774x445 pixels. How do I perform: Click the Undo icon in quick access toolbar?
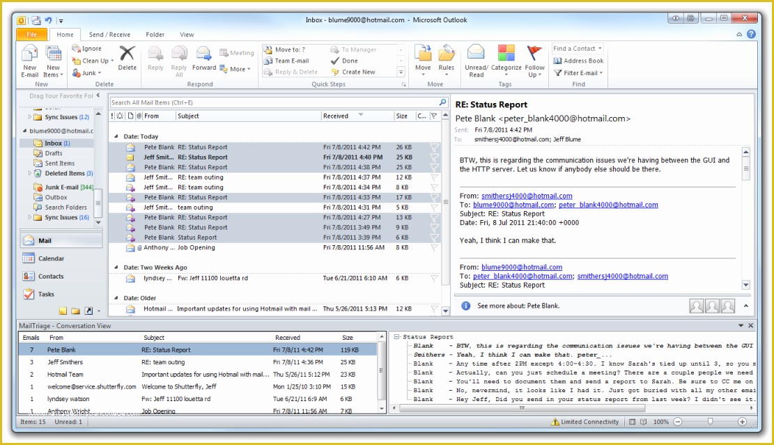coord(48,20)
